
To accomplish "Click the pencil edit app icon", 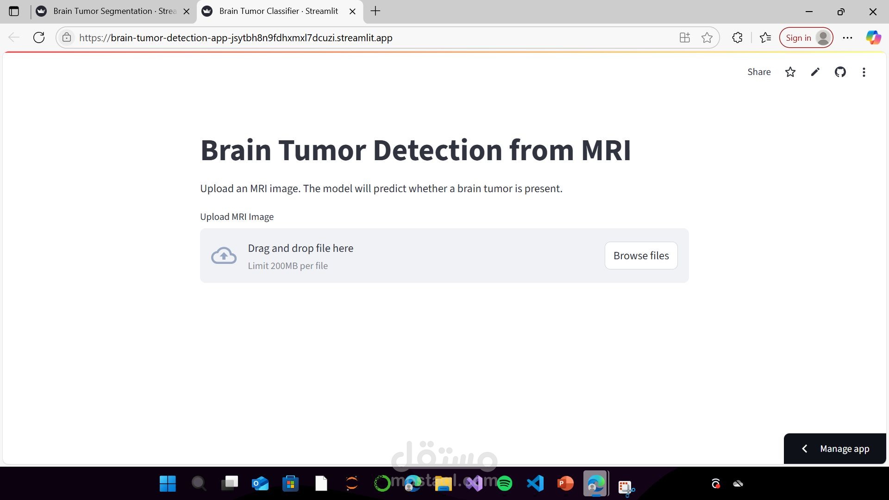I will tap(815, 72).
